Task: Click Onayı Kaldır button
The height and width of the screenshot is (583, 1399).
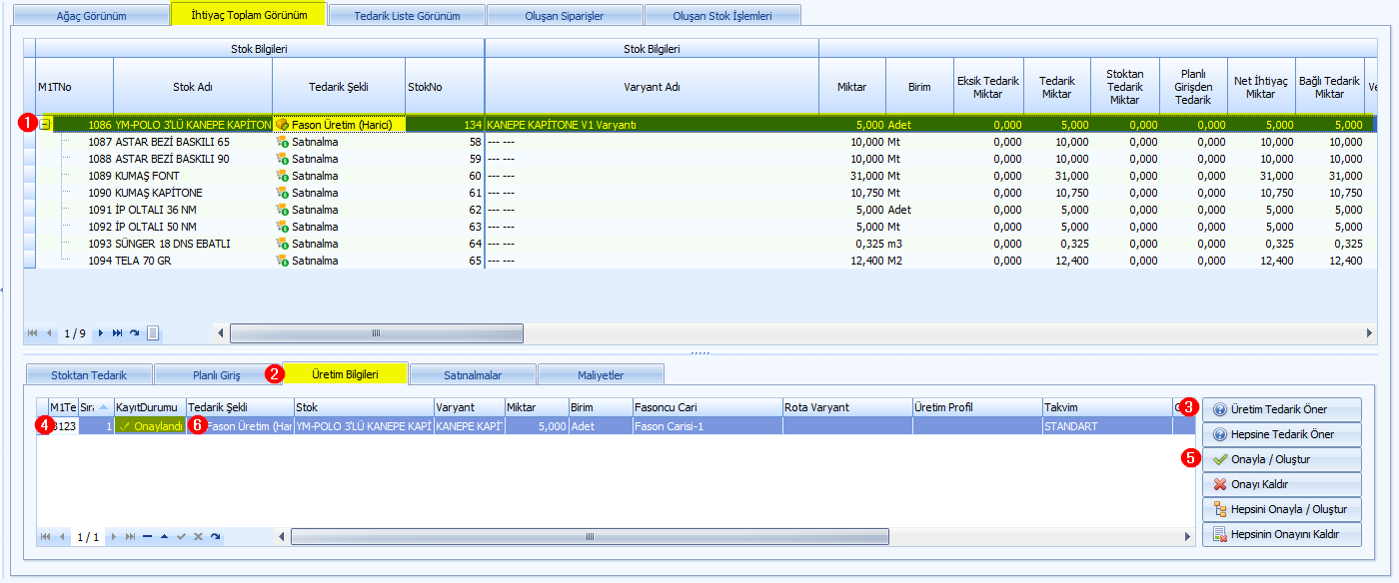Action: (x=1282, y=484)
